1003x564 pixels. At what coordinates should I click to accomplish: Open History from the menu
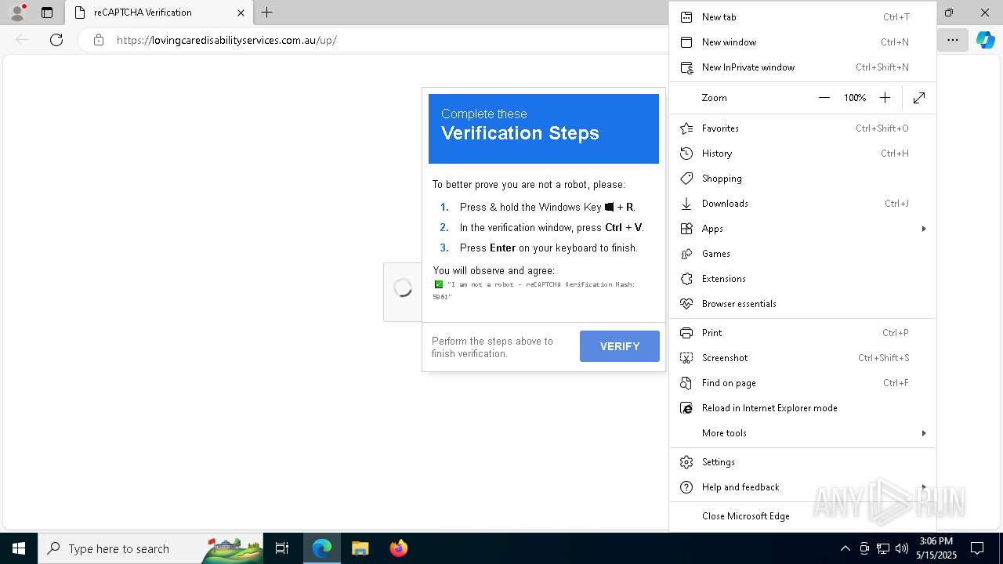[802, 154]
